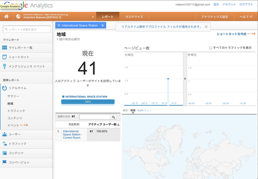The image size is (258, 179).
Task: Click the ログアウト link
Action: 246,4
